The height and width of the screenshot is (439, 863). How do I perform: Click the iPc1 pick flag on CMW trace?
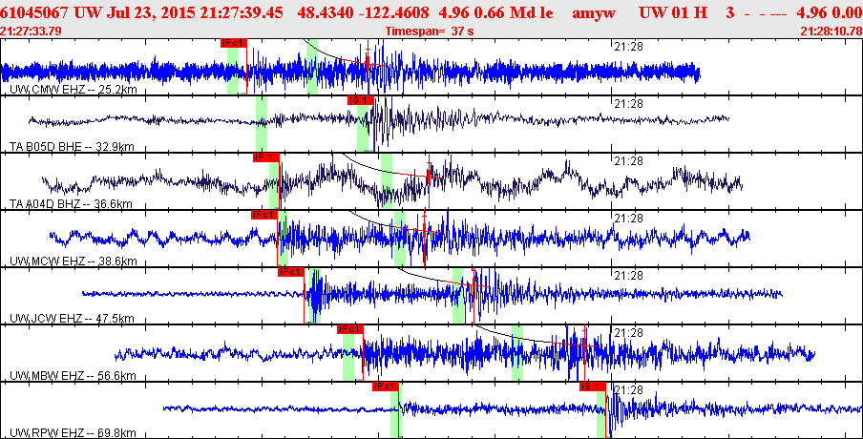click(233, 42)
